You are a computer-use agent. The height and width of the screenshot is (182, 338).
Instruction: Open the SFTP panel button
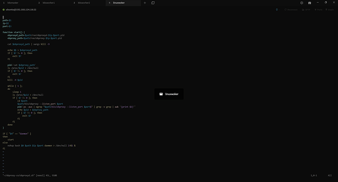click(306, 10)
